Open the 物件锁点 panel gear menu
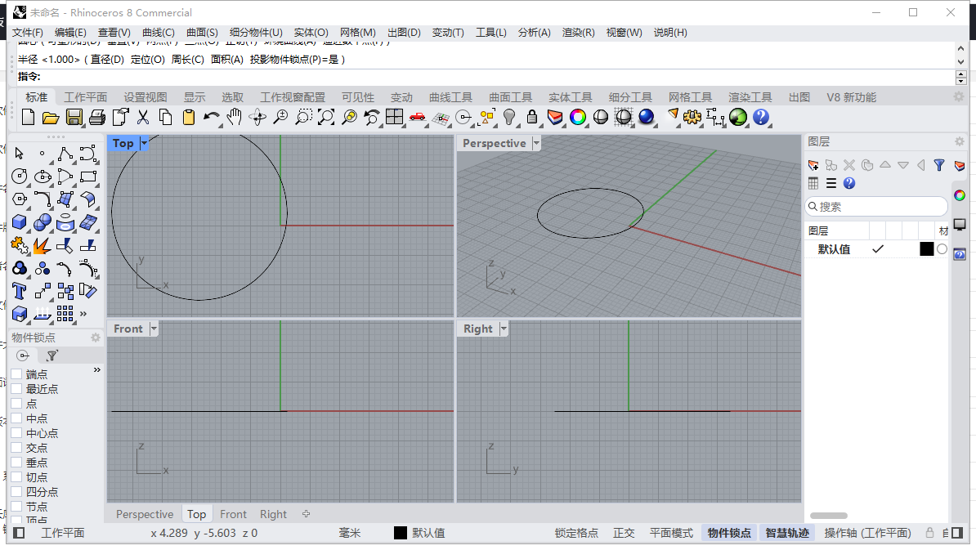Viewport: 976px width, 550px height. (x=96, y=338)
